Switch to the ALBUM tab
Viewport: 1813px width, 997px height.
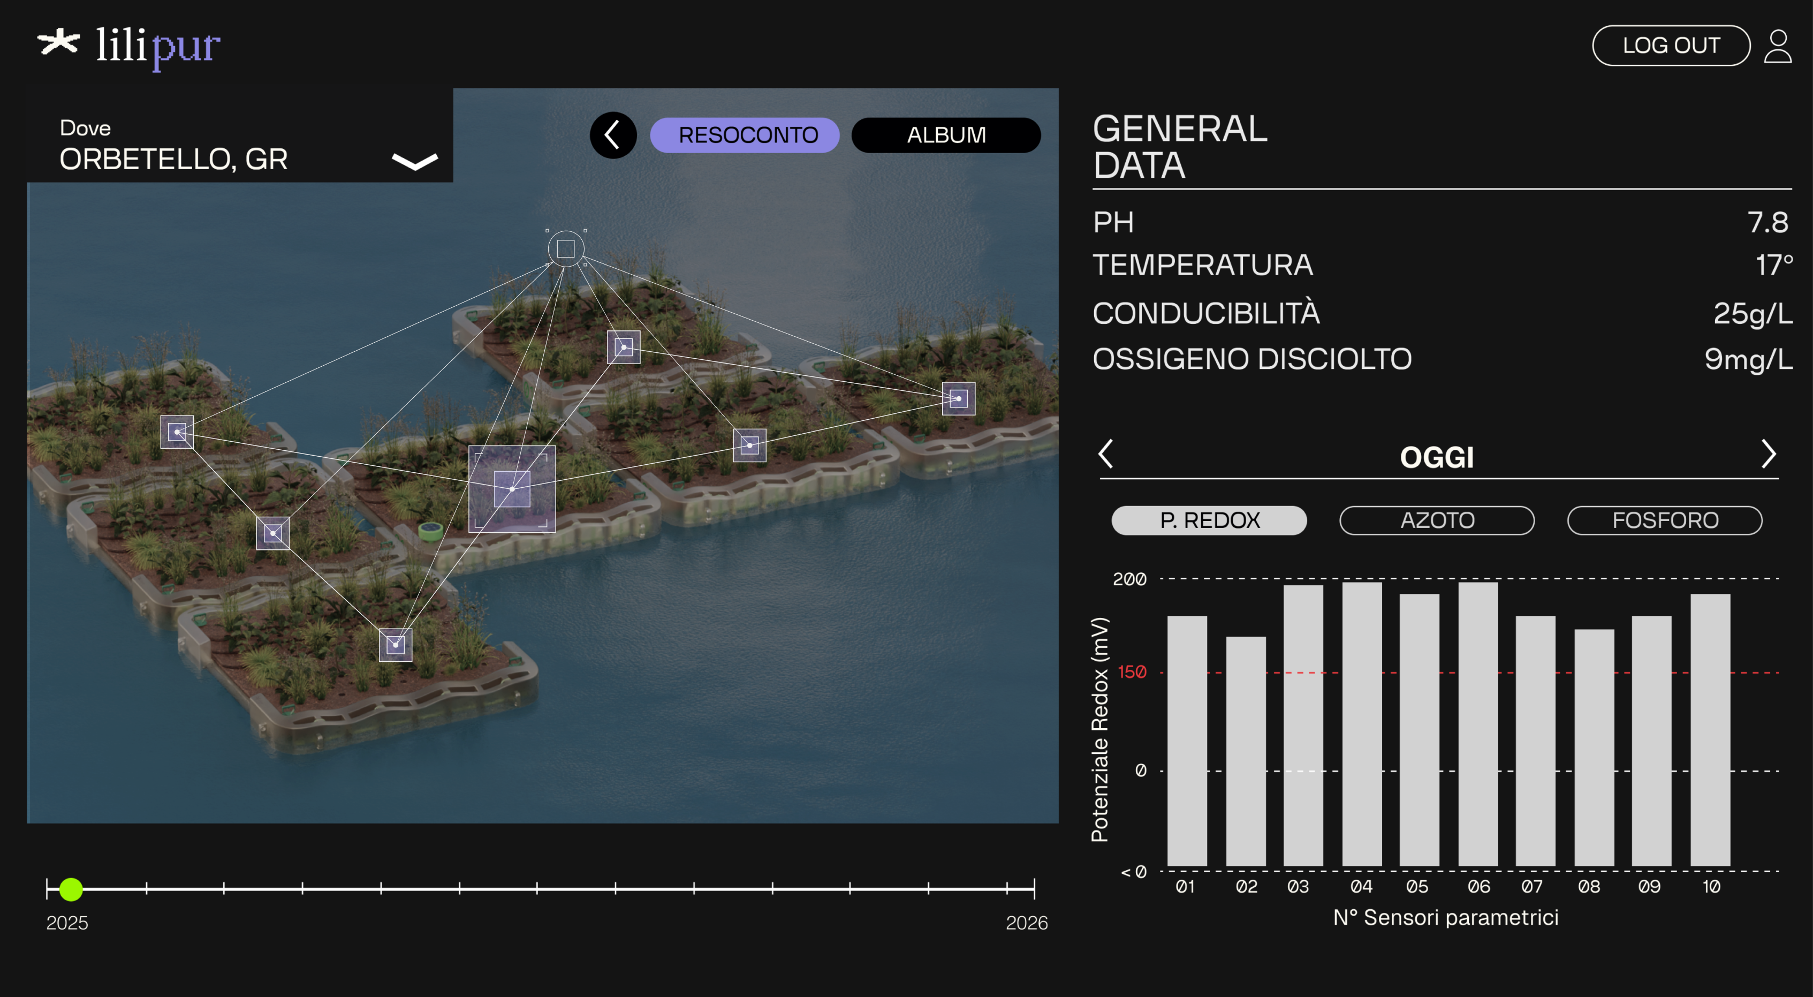tap(945, 134)
